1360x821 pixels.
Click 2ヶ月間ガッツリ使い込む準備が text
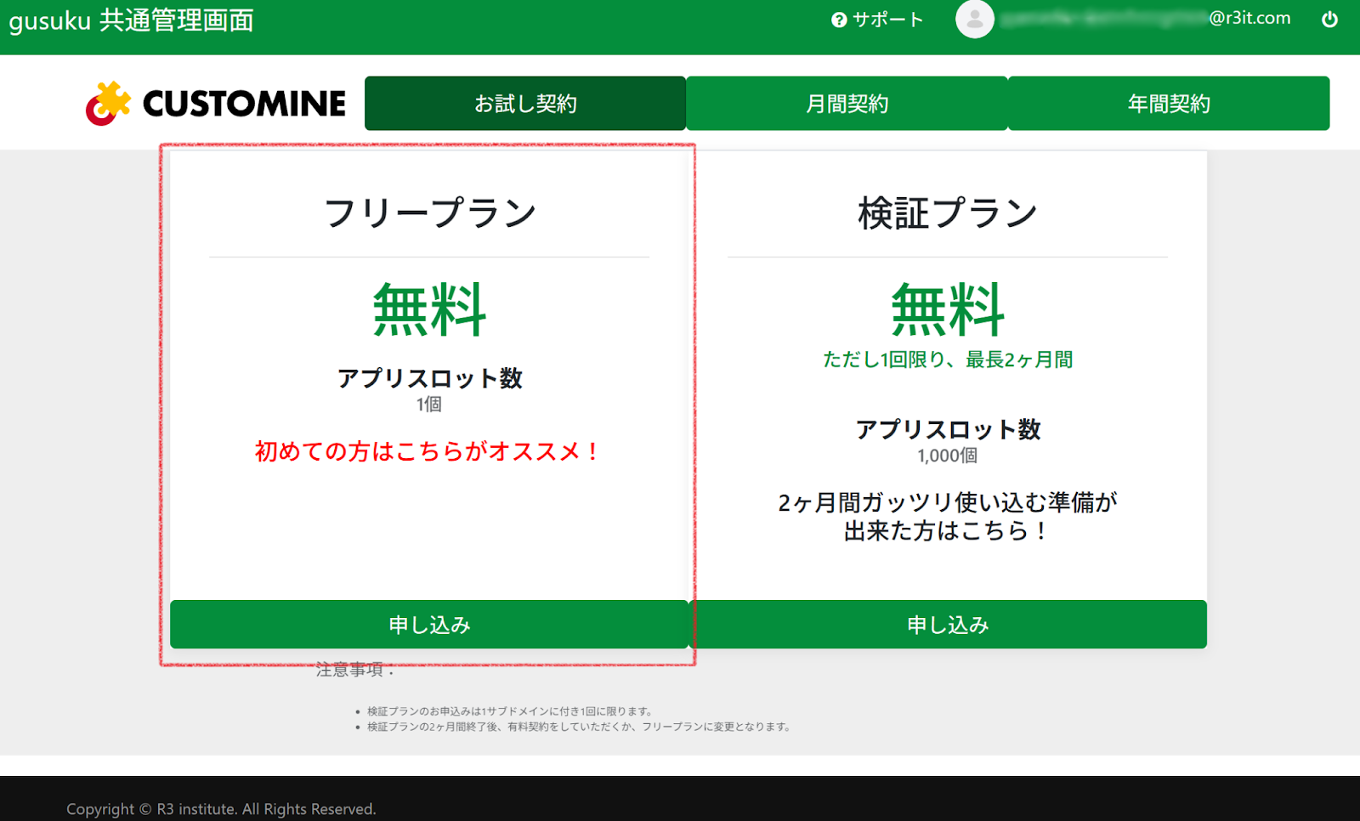pyautogui.click(x=948, y=502)
